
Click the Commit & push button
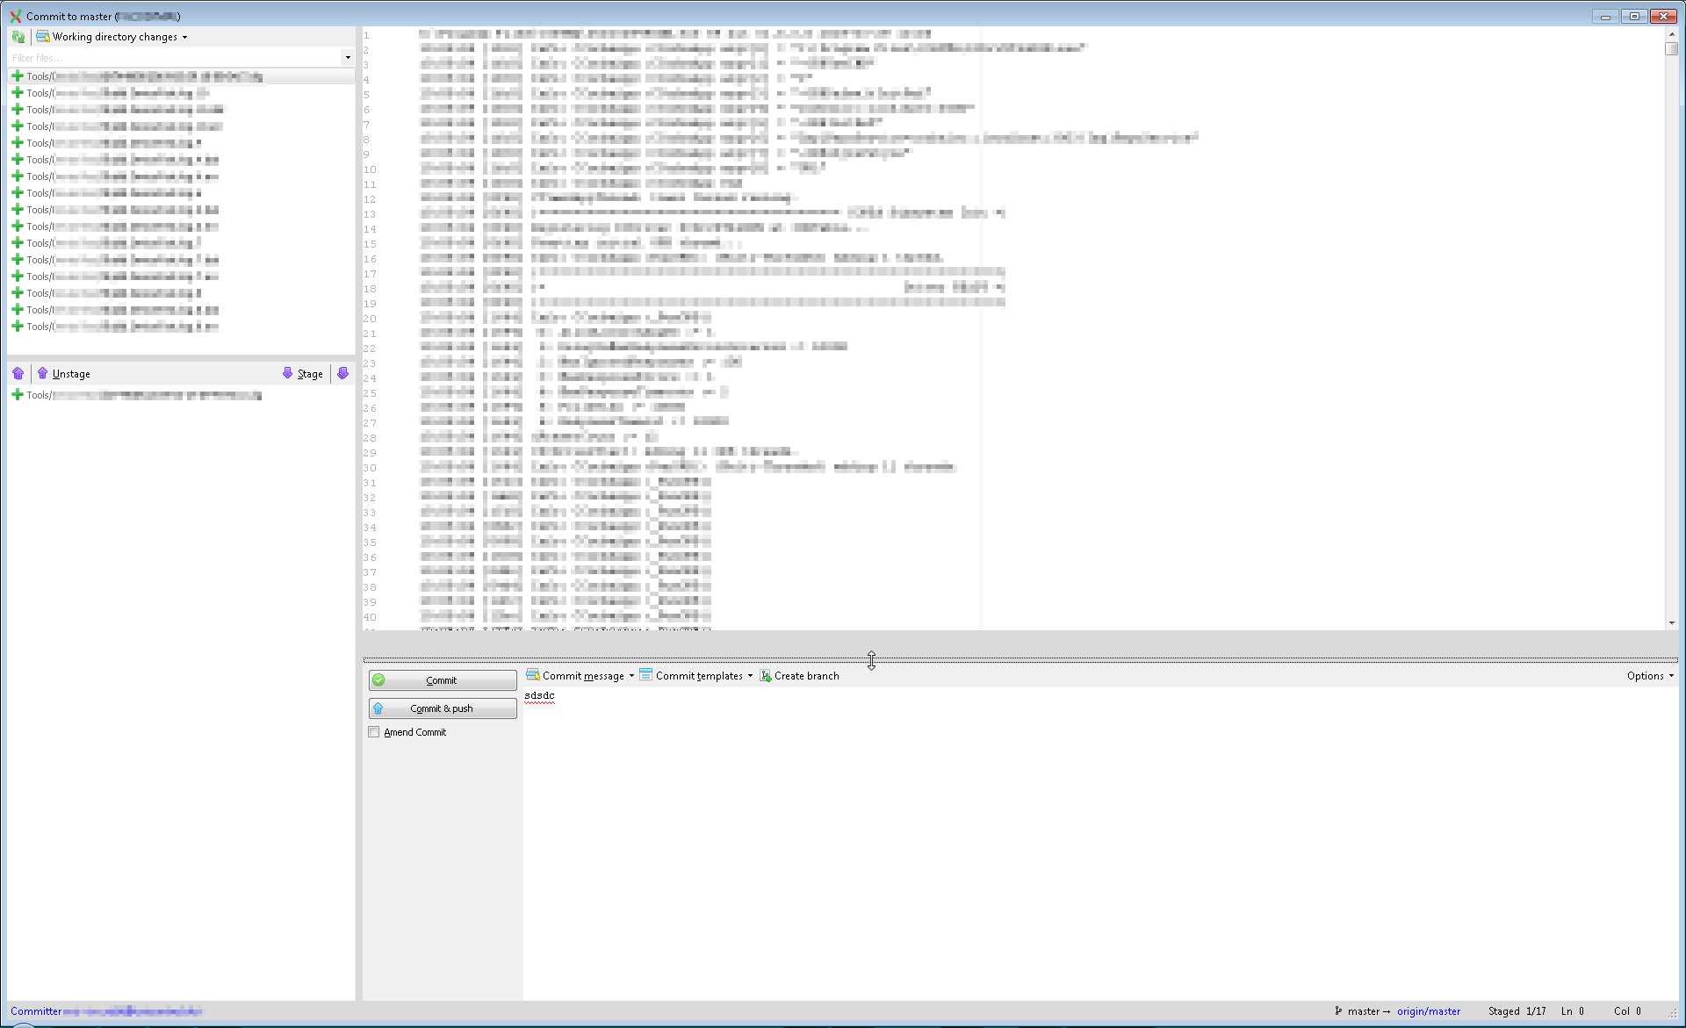[443, 708]
